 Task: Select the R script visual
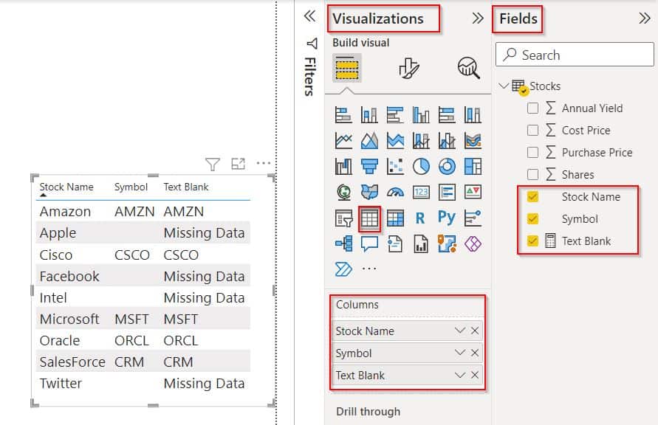[420, 218]
